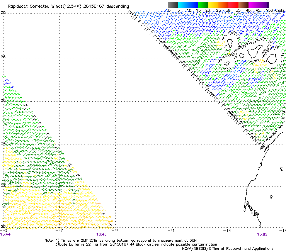The image size is (286, 251).
Task: Click the 'Times are GMT' note text
Action: click(75, 241)
